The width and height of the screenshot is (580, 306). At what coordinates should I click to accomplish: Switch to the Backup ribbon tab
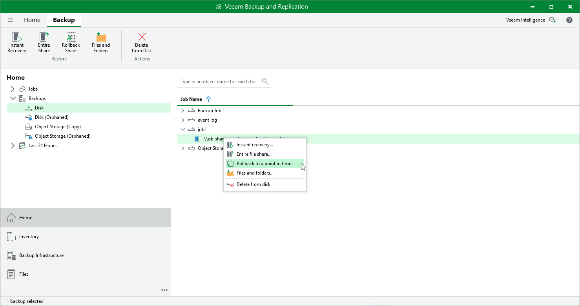coord(64,20)
